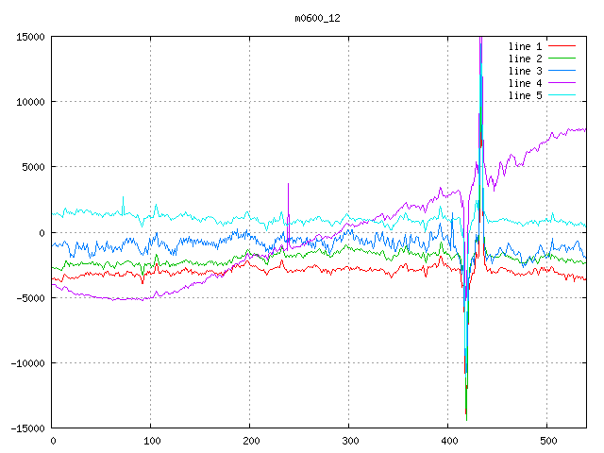Click the 'line 3' legend label
The height and width of the screenshot is (453, 604).
point(525,71)
